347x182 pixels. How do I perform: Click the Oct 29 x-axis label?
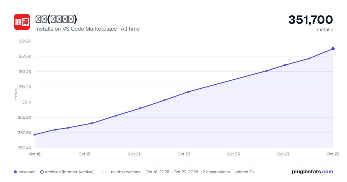333,154
